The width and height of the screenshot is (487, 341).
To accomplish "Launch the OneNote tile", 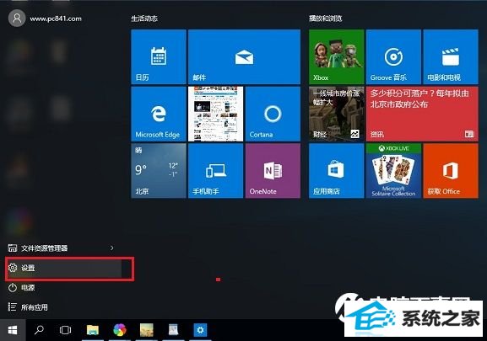I will point(273,171).
